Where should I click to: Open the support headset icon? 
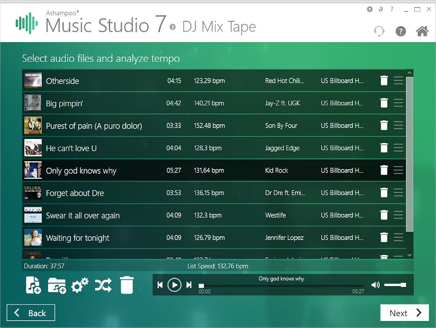point(379,31)
